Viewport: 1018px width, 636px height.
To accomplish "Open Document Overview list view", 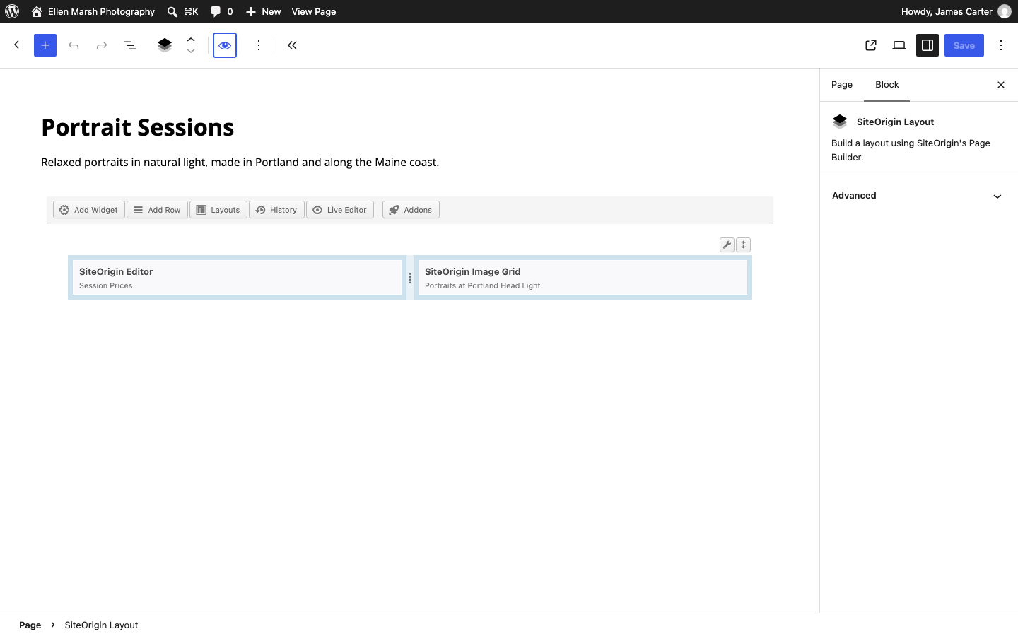I will pyautogui.click(x=130, y=45).
